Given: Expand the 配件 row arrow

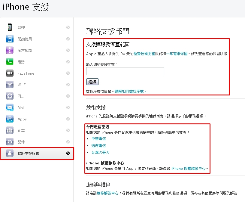Looking at the screenshot, I should click(68, 142).
